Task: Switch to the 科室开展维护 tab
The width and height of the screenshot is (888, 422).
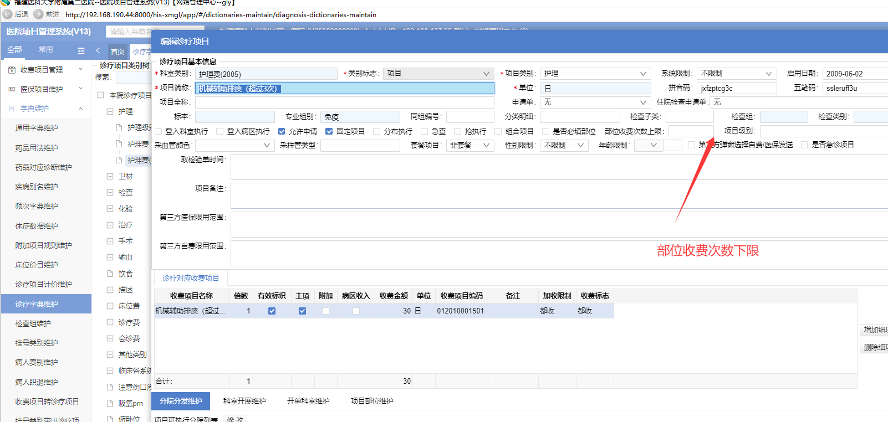Action: point(244,401)
